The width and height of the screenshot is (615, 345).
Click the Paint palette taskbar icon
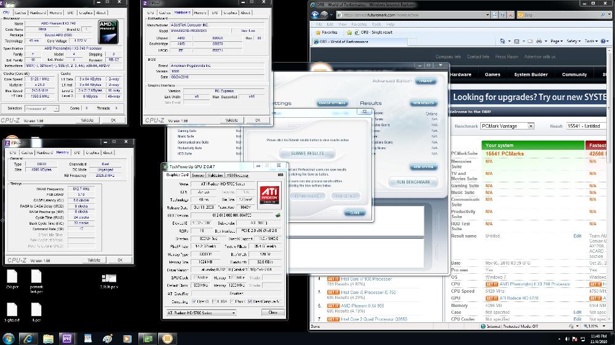107,338
